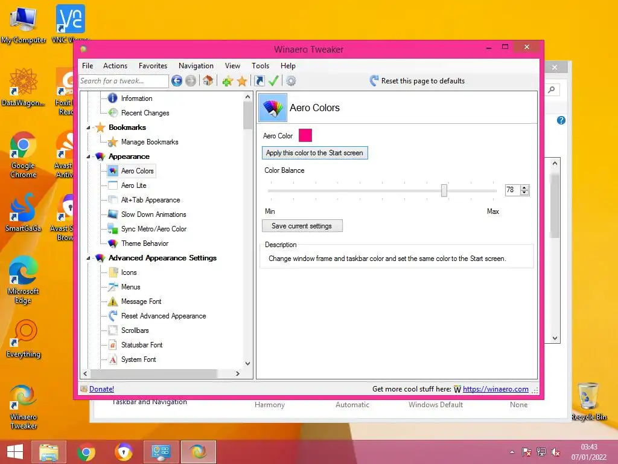
Task: Select Aero Lite in the tree
Action: (133, 185)
